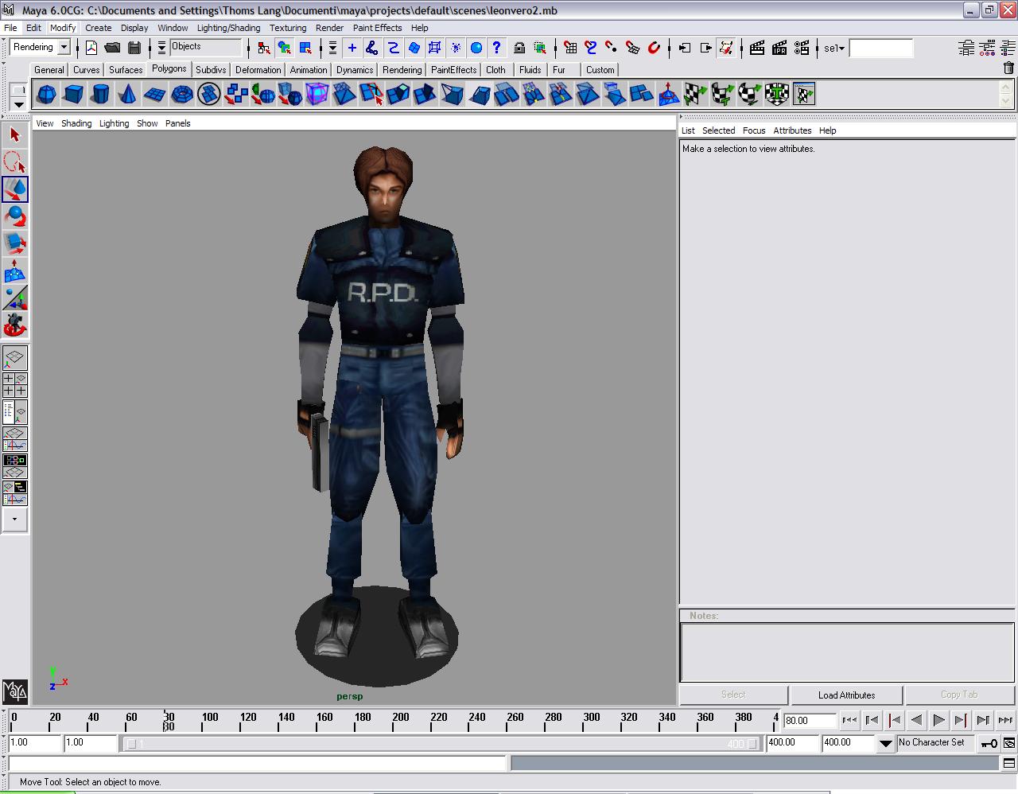This screenshot has height=794, width=1018.
Task: Create a polygon cone from the shelf
Action: [127, 95]
